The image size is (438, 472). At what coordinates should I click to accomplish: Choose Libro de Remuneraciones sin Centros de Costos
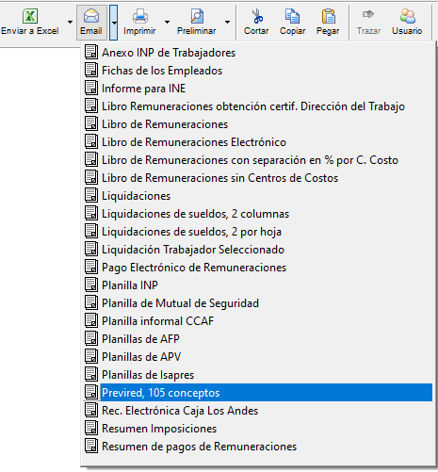point(257,178)
